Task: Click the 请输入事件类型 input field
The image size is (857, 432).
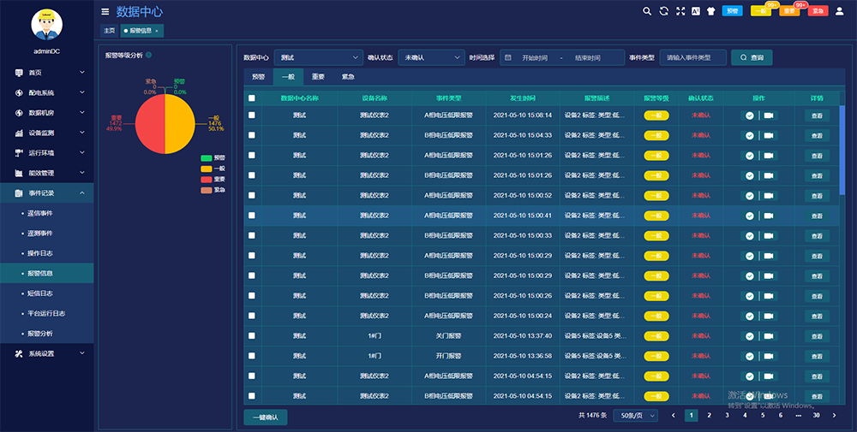Action: click(x=693, y=57)
